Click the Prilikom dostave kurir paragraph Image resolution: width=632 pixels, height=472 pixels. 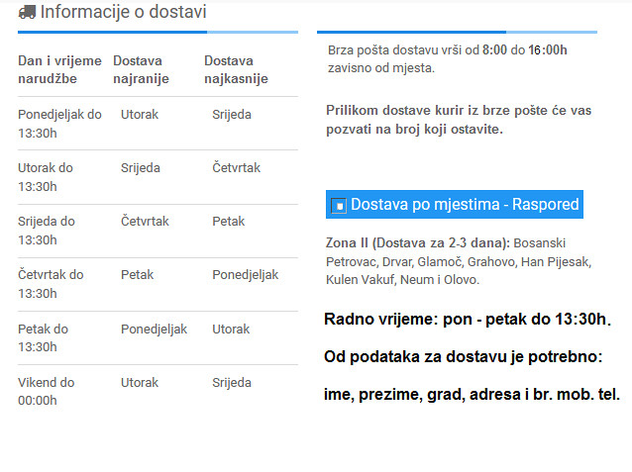459,120
